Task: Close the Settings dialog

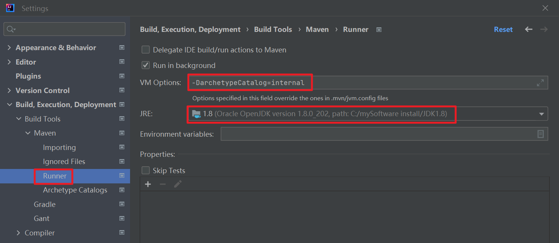Action: tap(545, 8)
